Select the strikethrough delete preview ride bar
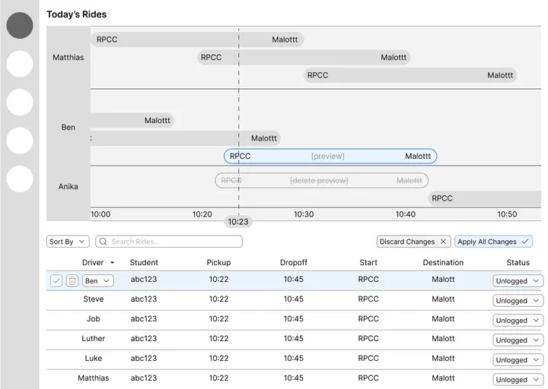Image resolution: width=548 pixels, height=389 pixels. pos(321,180)
